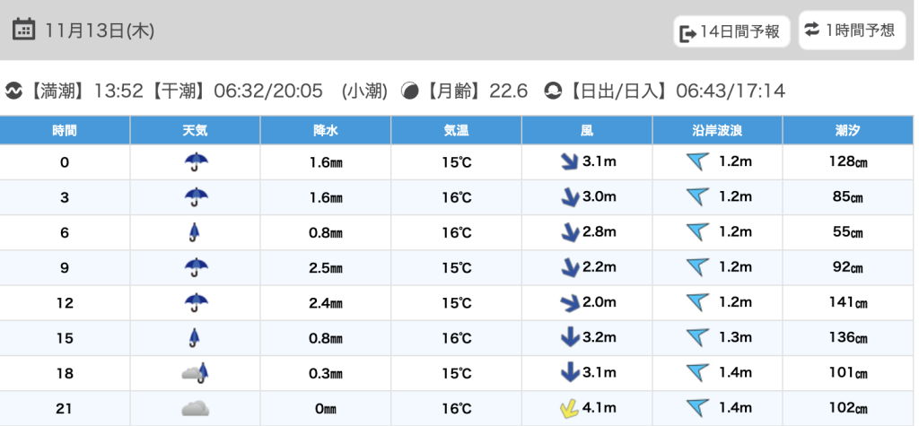Select the 時間 column header
Screen dimensions: 919x426
[65, 130]
